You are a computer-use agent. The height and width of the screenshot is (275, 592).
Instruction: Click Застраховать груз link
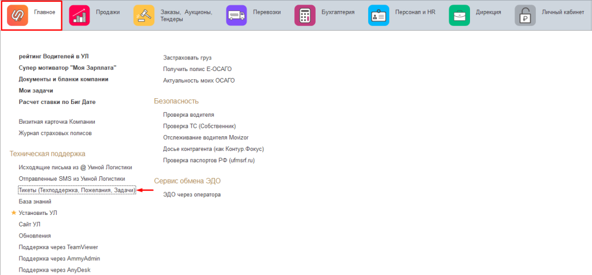point(187,58)
